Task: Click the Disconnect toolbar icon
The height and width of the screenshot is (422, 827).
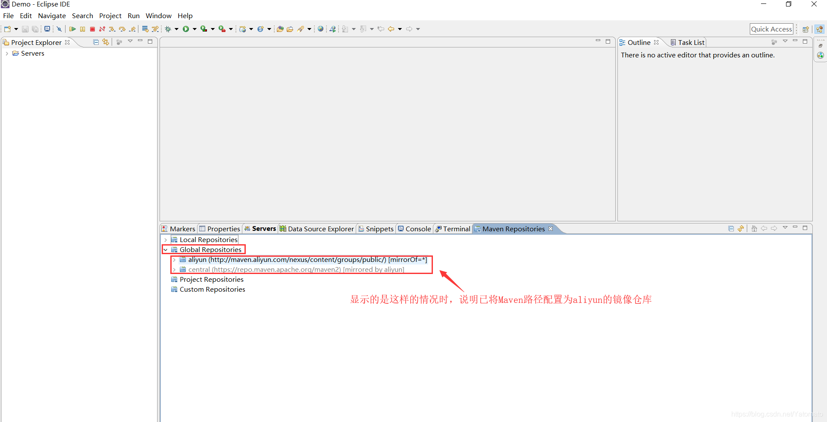Action: (102, 29)
